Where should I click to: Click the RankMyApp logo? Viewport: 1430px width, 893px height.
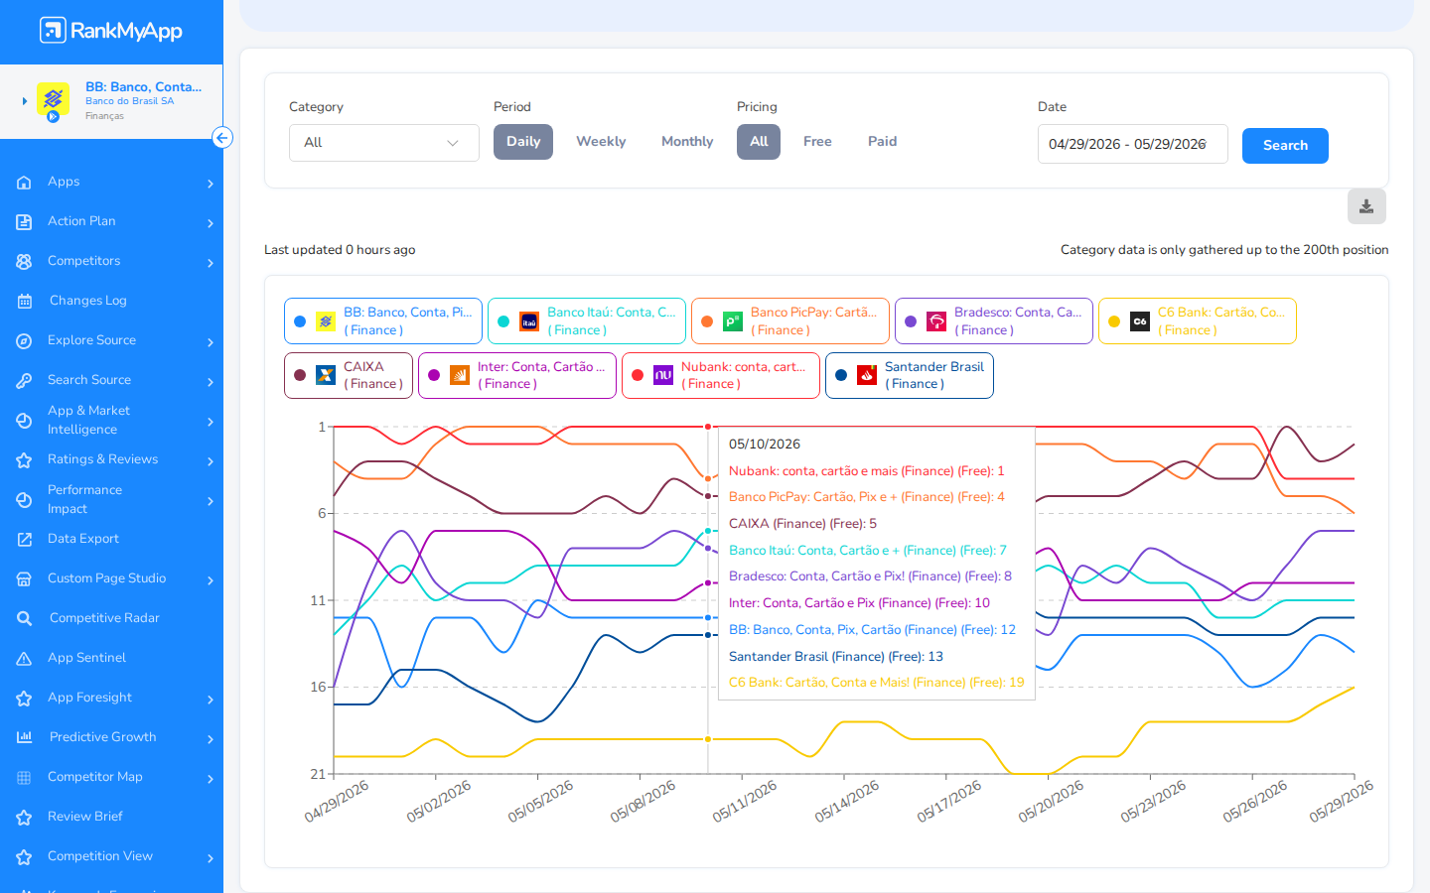pos(111,31)
